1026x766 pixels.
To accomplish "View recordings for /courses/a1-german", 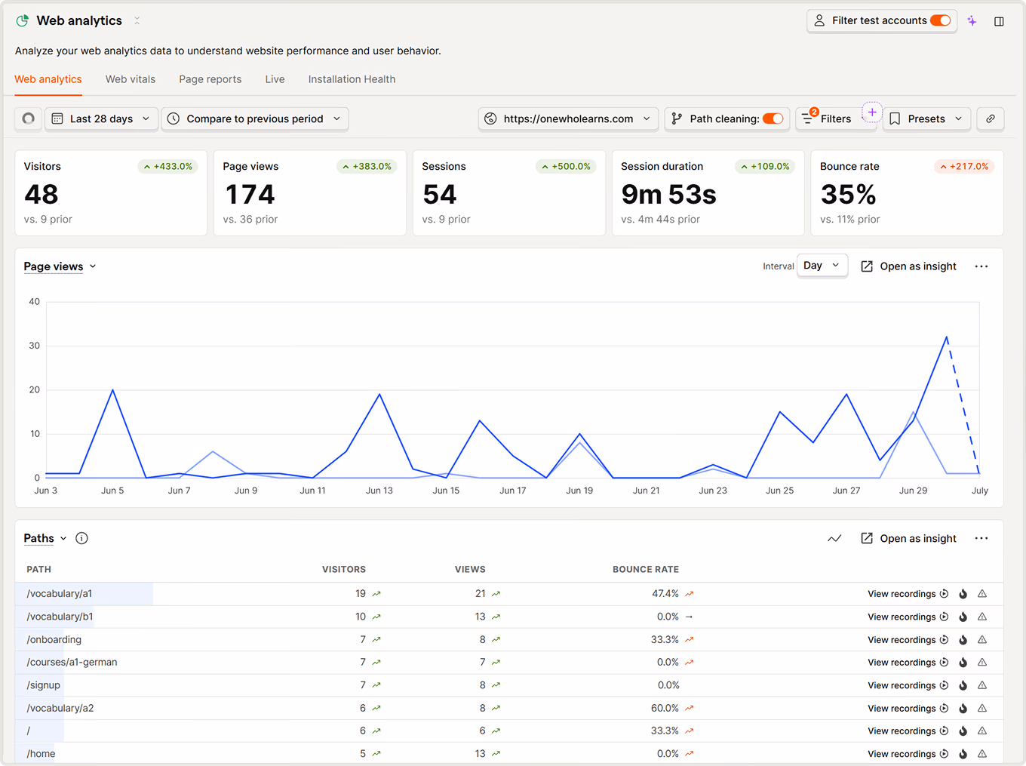I will click(908, 662).
